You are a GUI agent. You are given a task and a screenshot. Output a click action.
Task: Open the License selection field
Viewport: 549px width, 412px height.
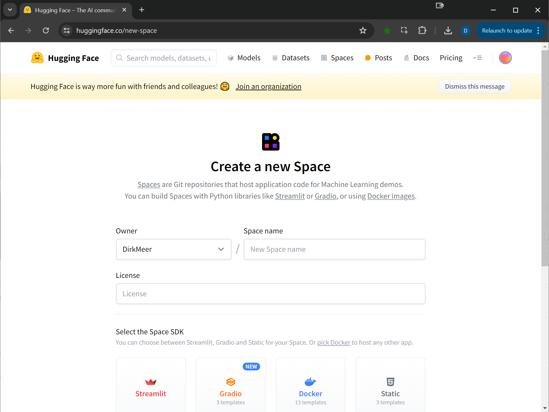click(x=270, y=294)
